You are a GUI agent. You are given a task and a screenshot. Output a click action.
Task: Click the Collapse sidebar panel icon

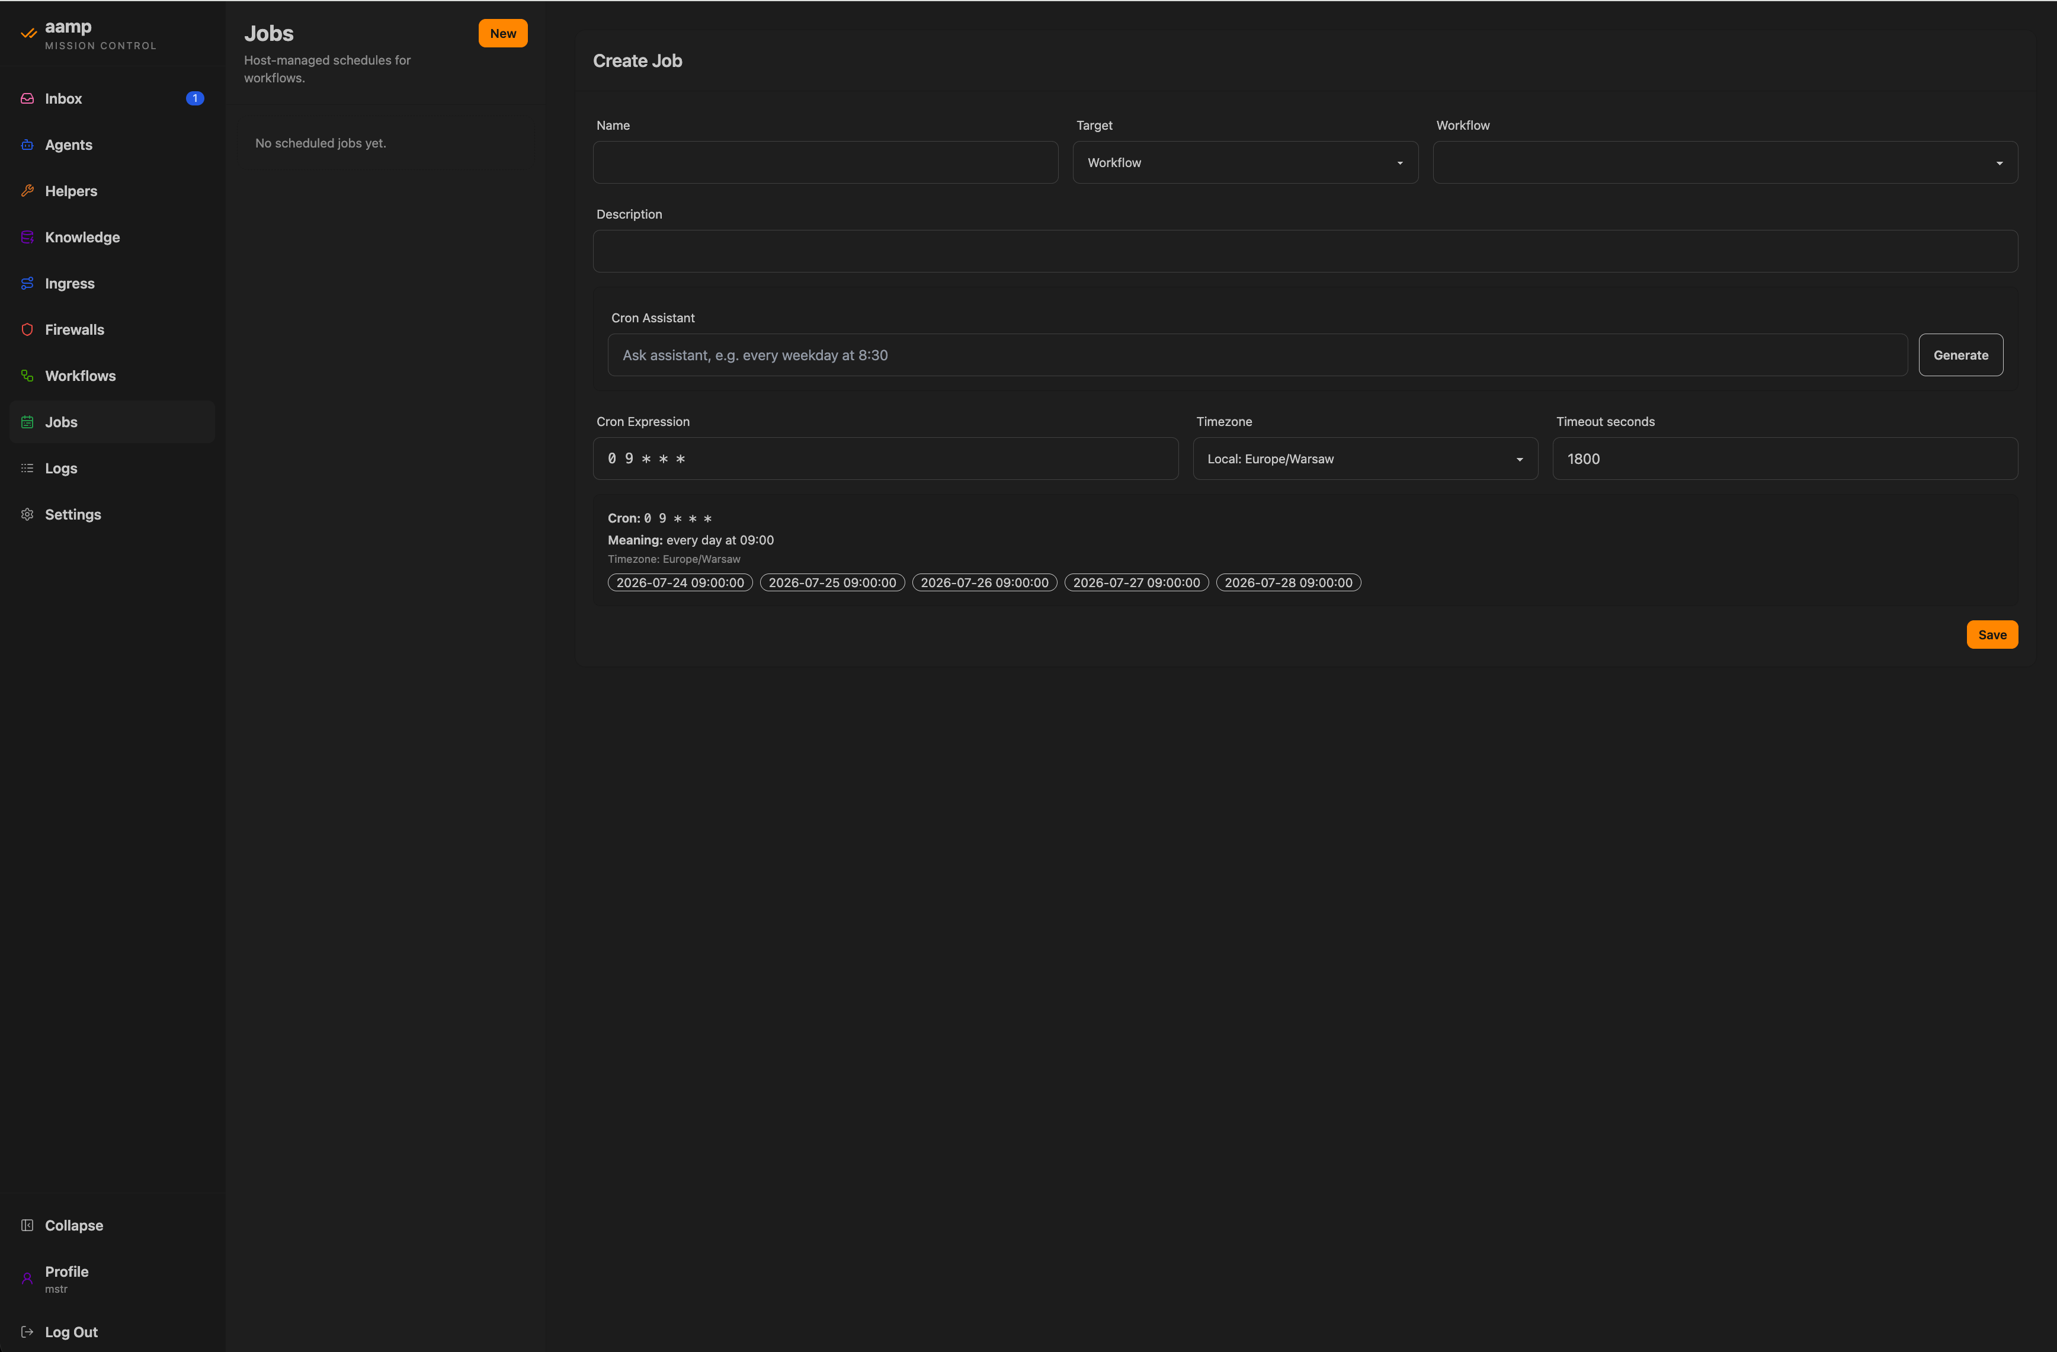point(28,1225)
